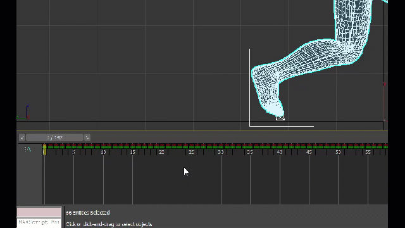Click the pink MAXScript macro recorder box

tap(39, 212)
